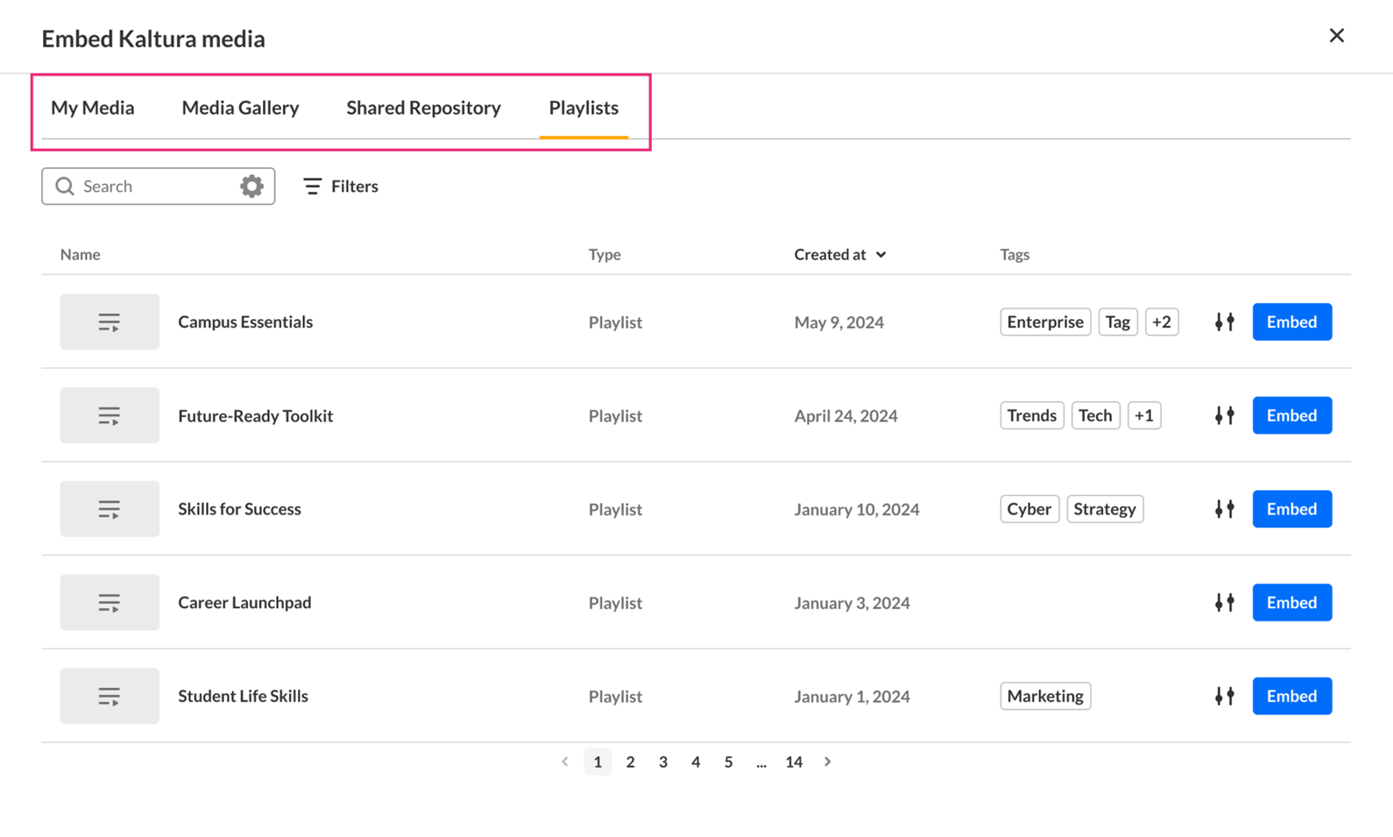Sort by Created at column arrow
Screen dimensions: 1393x837
point(880,255)
